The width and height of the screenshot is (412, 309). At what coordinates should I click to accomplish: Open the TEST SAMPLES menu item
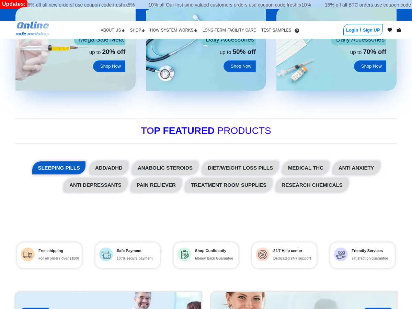coord(276,30)
